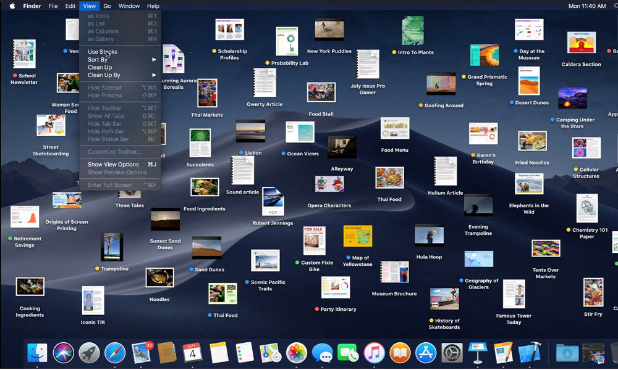Image resolution: width=618 pixels, height=370 pixels.
Task: Open System Preferences gear in Dock
Action: tap(452, 353)
